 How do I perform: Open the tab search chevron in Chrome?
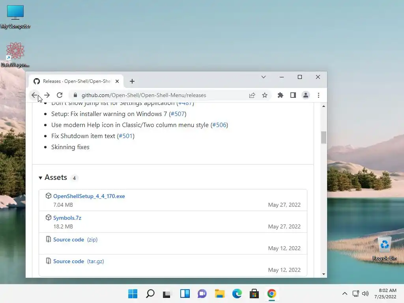pos(263,77)
